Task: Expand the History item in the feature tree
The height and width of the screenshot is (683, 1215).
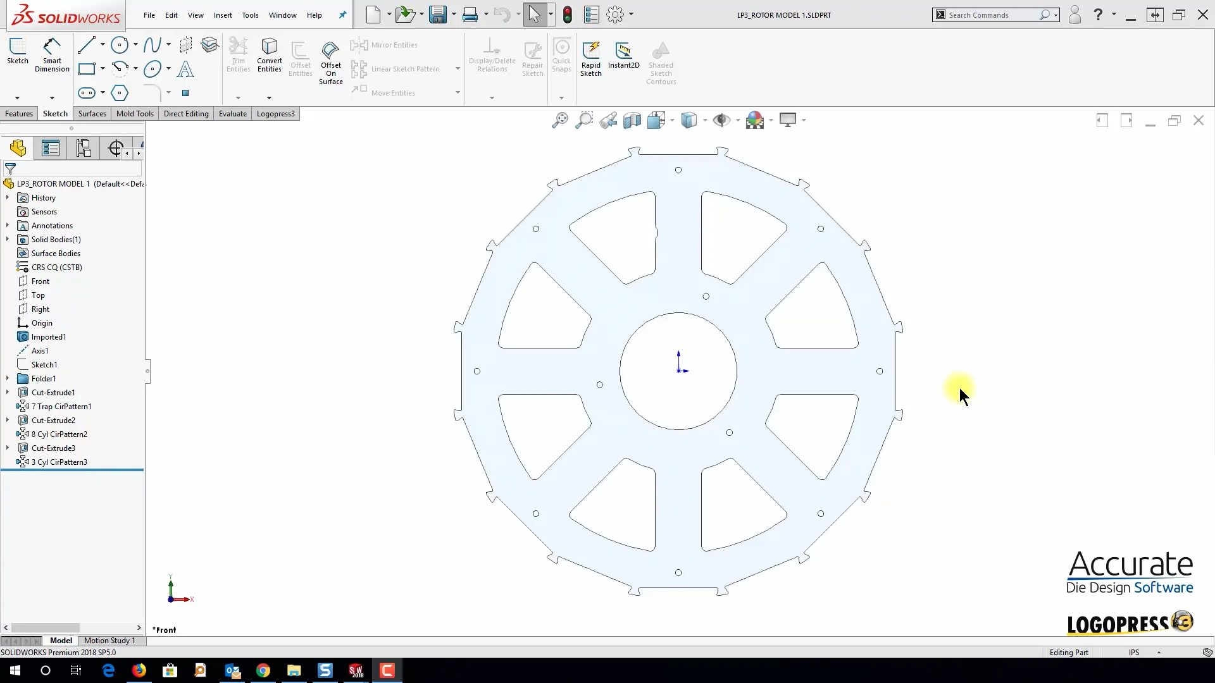Action: coord(7,197)
